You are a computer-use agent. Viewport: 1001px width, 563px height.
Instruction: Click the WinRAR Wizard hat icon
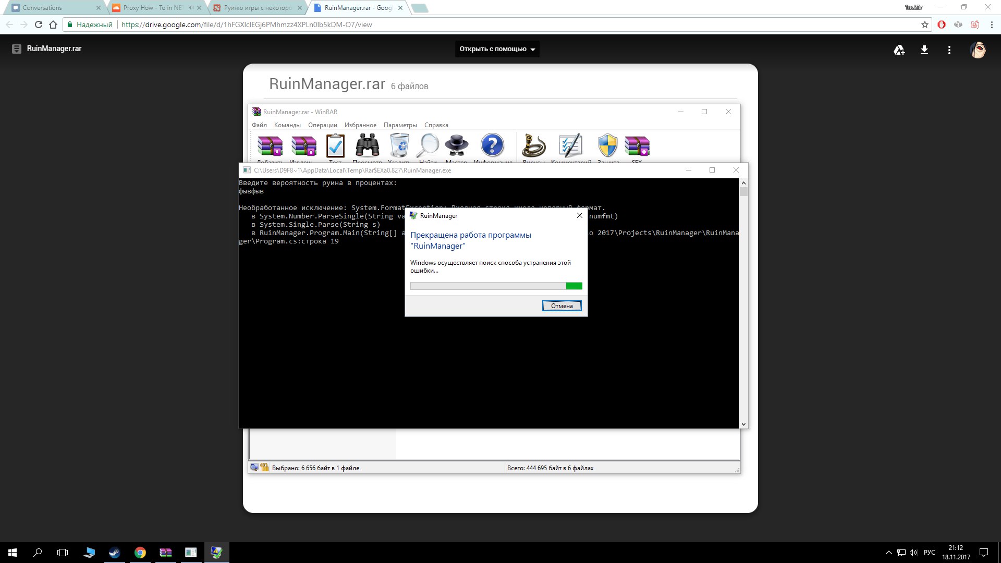click(457, 145)
